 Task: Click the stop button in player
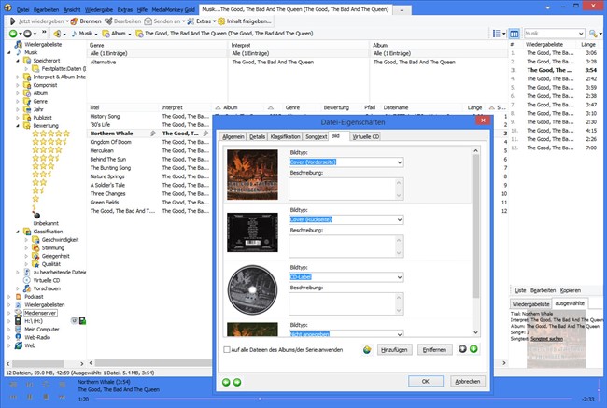point(46,397)
